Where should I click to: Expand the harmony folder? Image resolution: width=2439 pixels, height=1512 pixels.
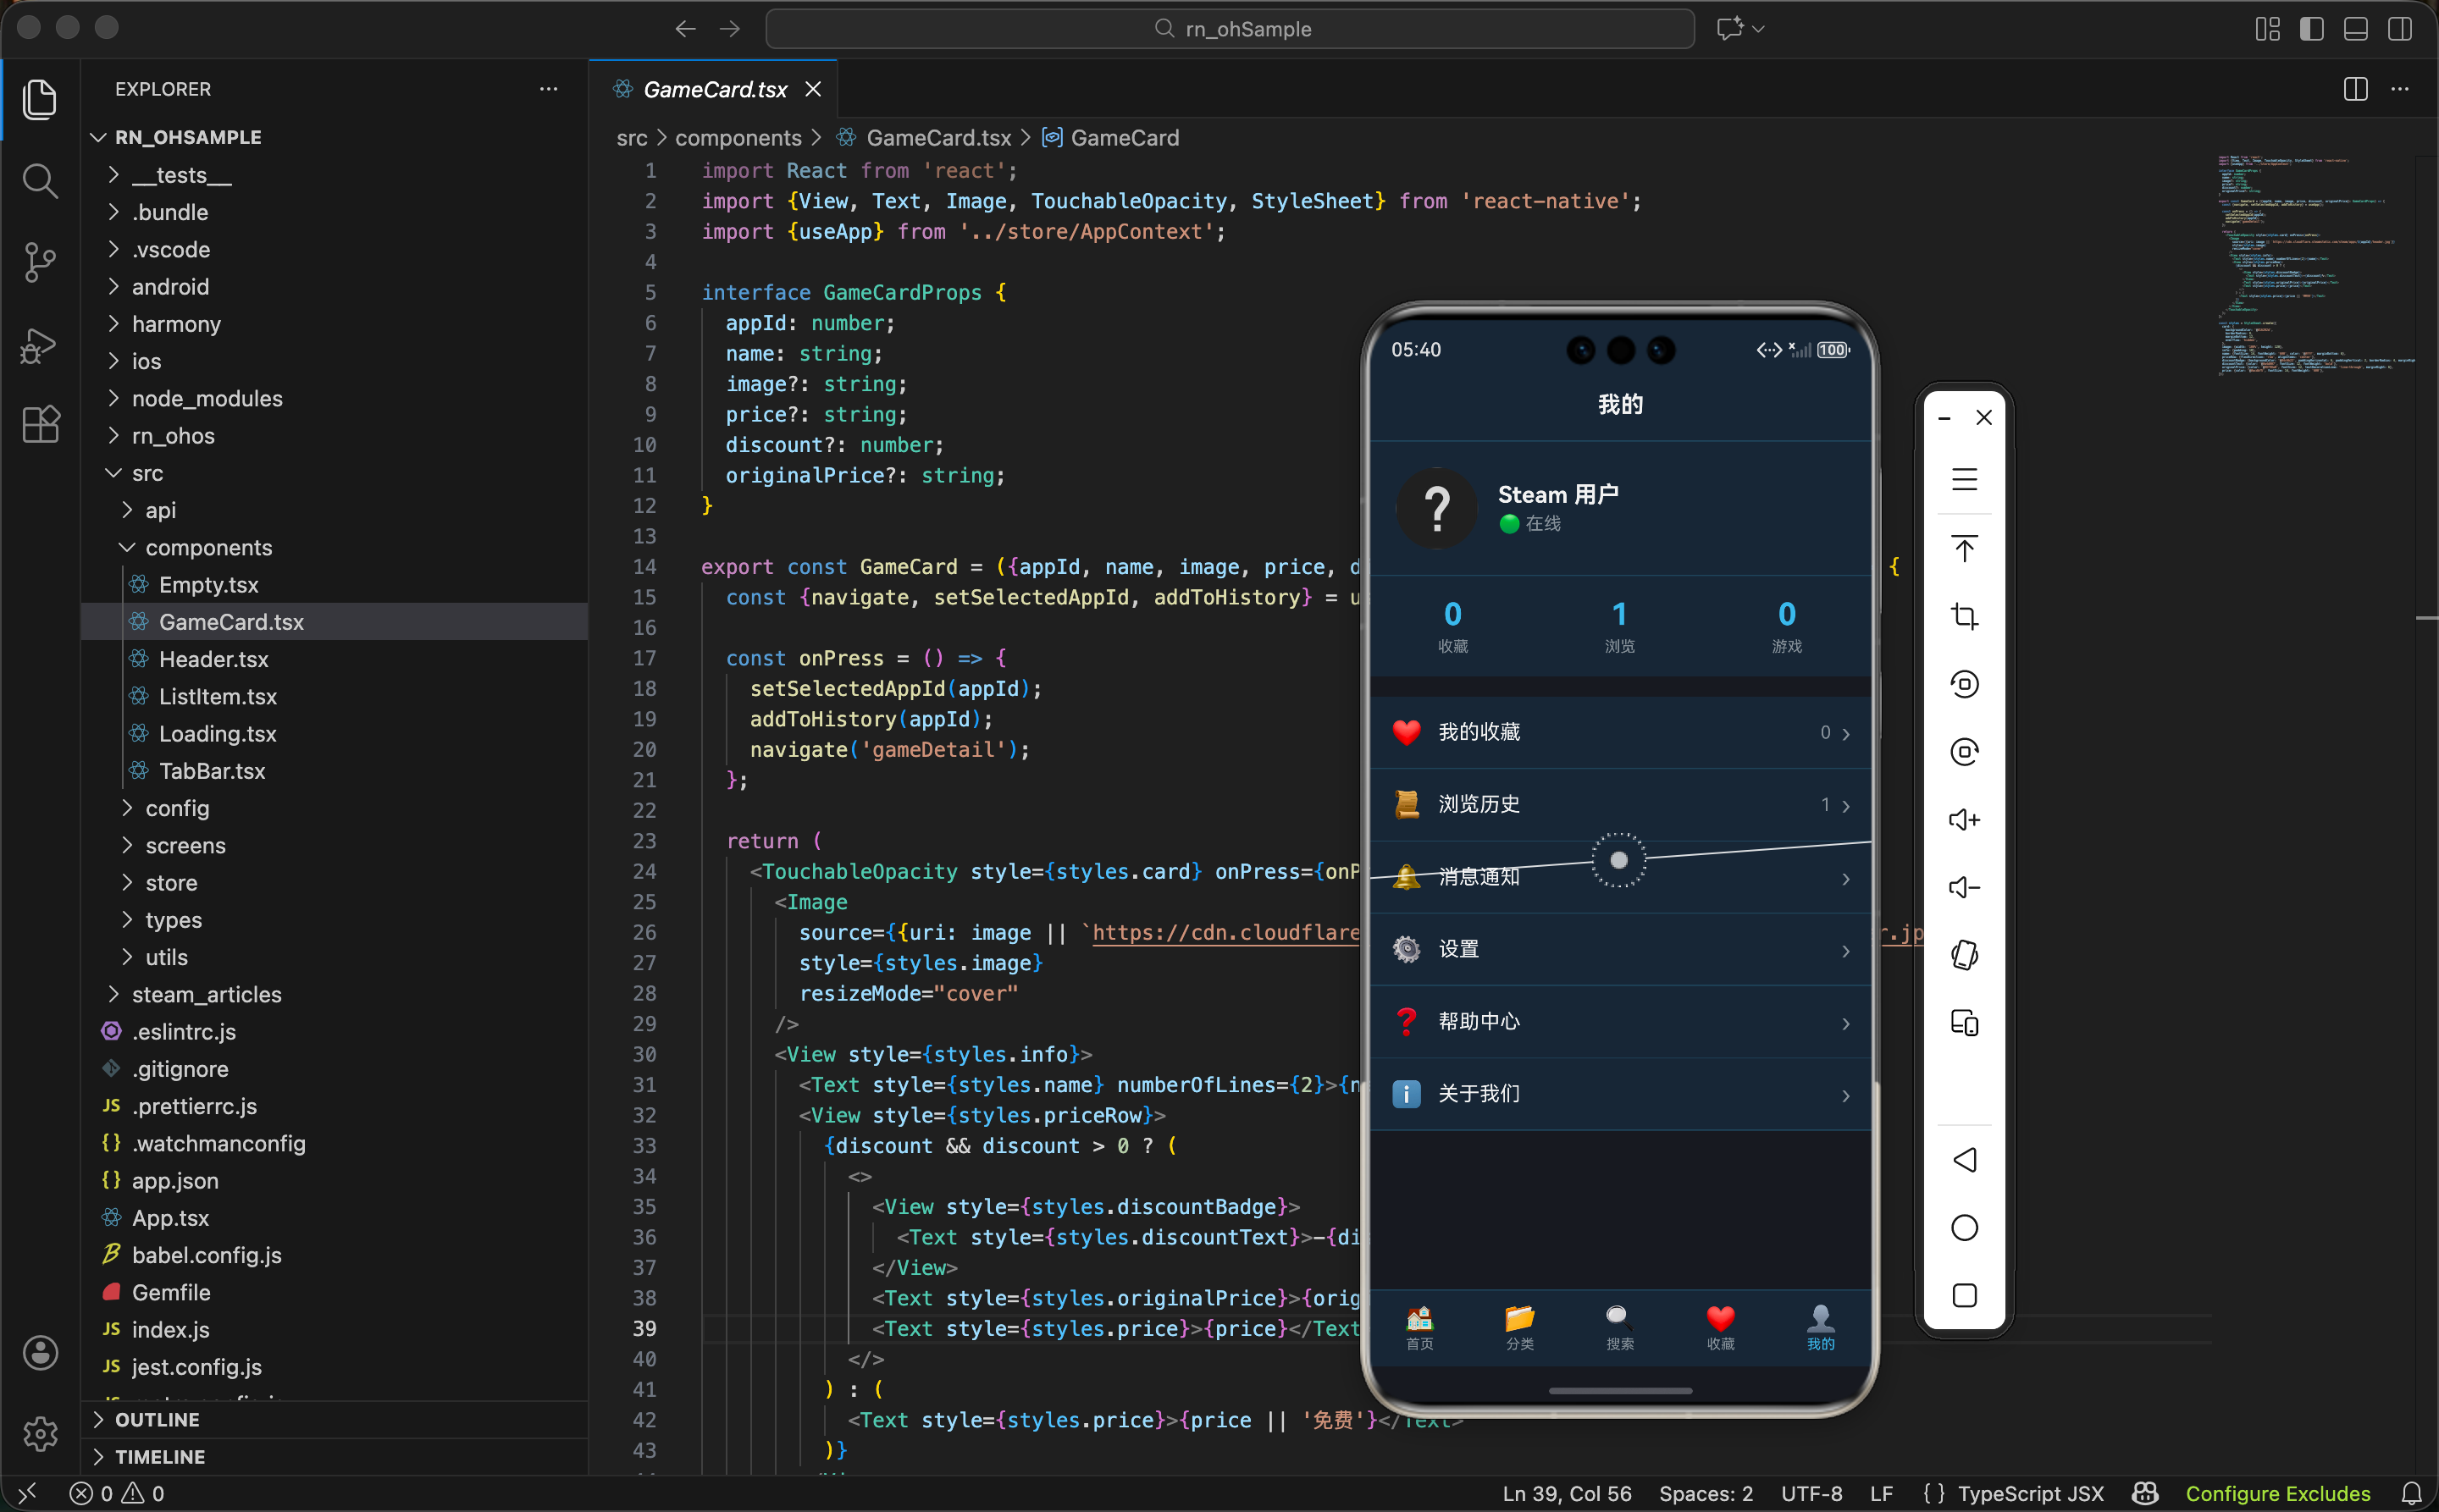(x=176, y=324)
